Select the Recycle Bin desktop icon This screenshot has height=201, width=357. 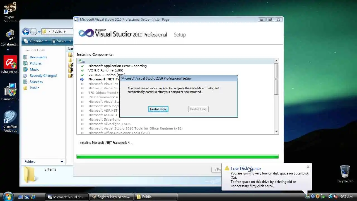click(345, 174)
